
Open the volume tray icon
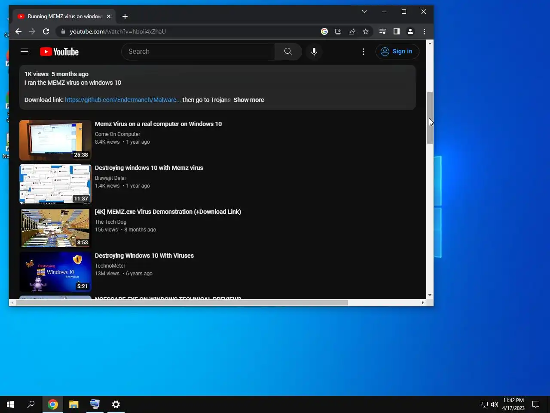click(495, 404)
